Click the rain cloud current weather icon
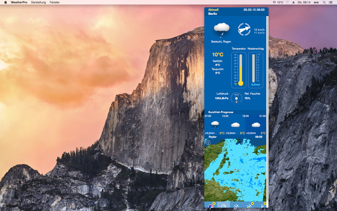The height and width of the screenshot is (211, 337). point(221,30)
